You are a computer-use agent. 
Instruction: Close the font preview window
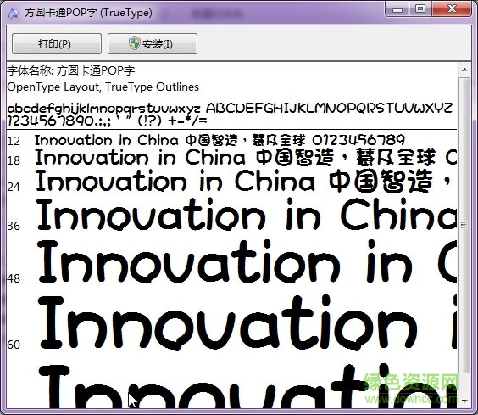click(x=453, y=9)
